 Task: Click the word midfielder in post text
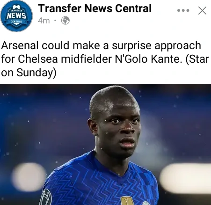86,59
